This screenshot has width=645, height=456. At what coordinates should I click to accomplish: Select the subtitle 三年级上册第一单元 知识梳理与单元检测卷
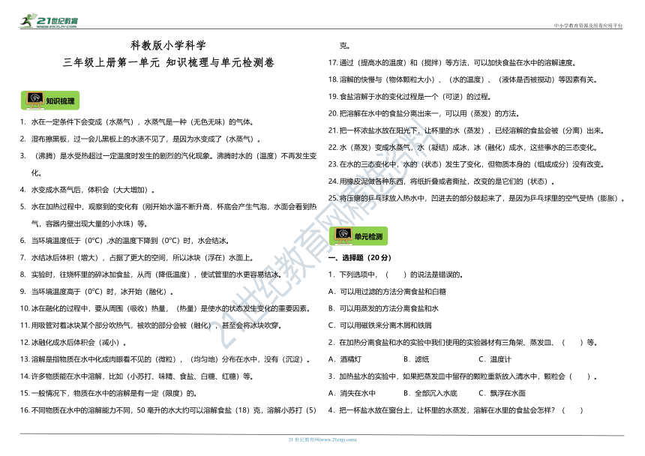coord(169,62)
